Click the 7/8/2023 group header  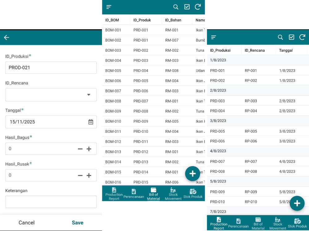258,211
